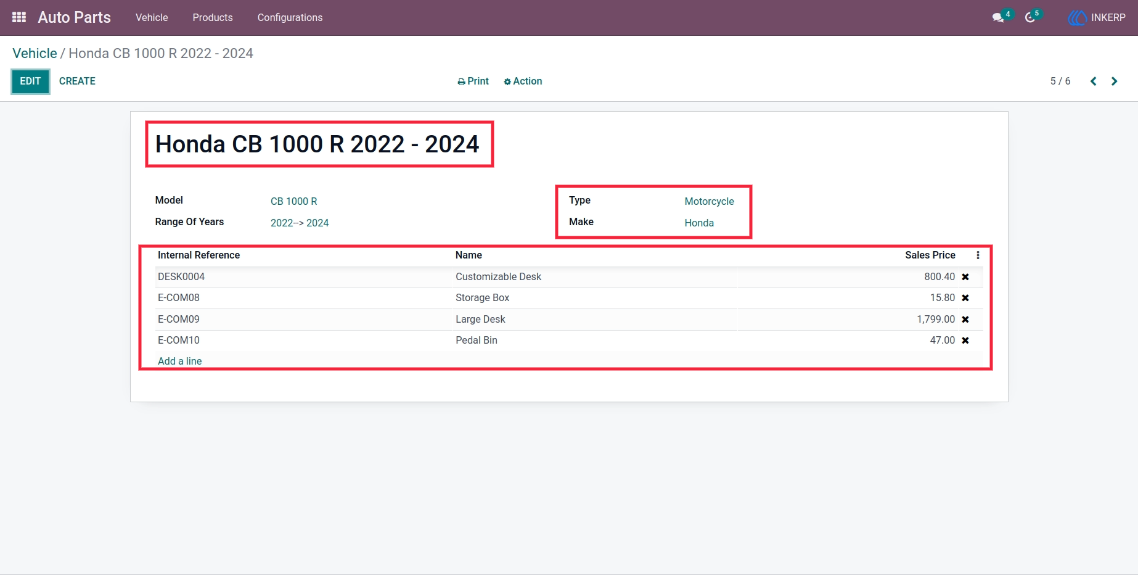Viewport: 1138px width, 575px height.
Task: Click the Auto Parts app title
Action: point(74,17)
